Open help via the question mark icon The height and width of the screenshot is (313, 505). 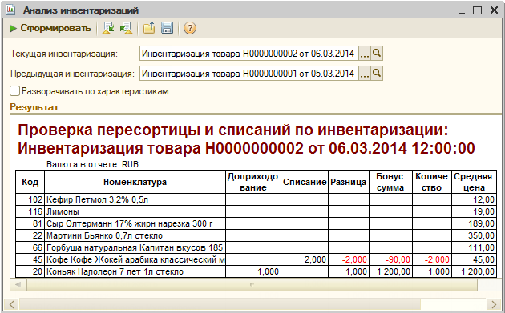[x=190, y=28]
